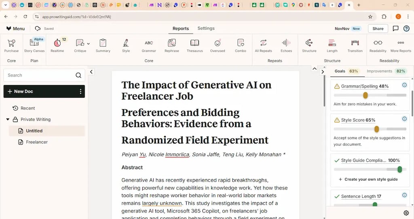Open goals panel settings gear
The image size is (414, 219).
pyautogui.click(x=406, y=213)
